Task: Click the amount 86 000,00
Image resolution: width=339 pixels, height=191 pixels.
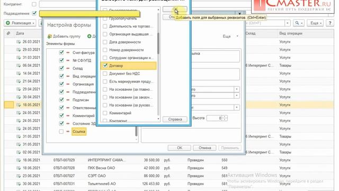Action: click(x=151, y=176)
